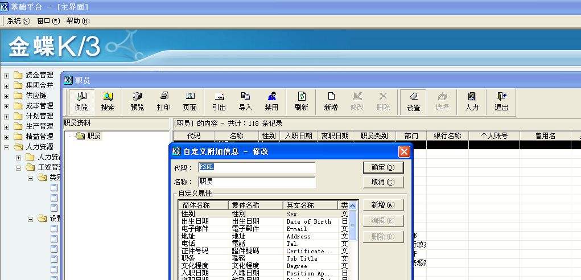Image resolution: width=581 pixels, height=280 pixels.
Task: Click the 预览 (Preview) toolbar icon
Action: [x=138, y=102]
